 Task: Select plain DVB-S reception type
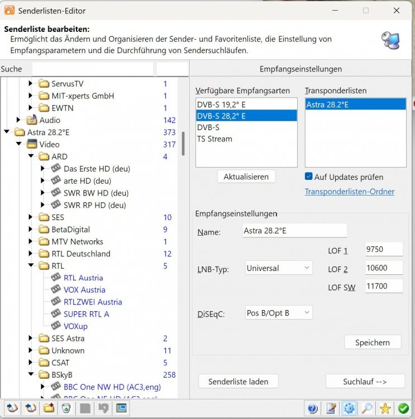[x=246, y=127]
